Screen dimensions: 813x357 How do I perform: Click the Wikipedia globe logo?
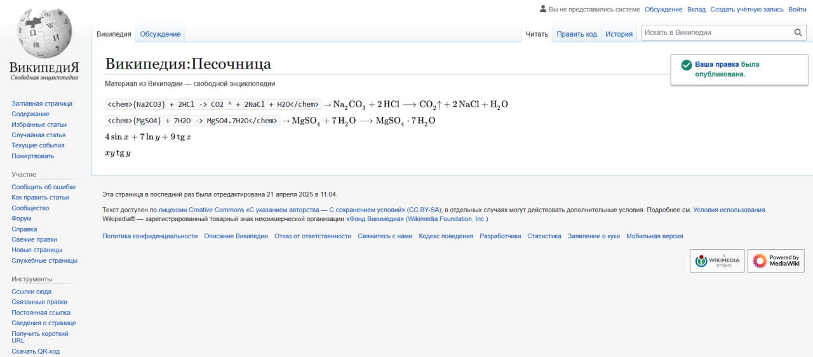click(x=44, y=44)
